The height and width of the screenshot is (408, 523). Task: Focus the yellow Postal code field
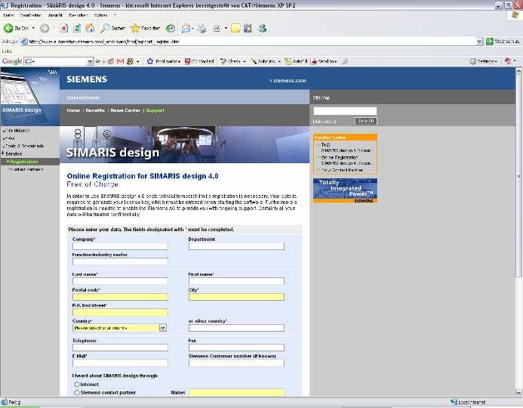point(121,297)
